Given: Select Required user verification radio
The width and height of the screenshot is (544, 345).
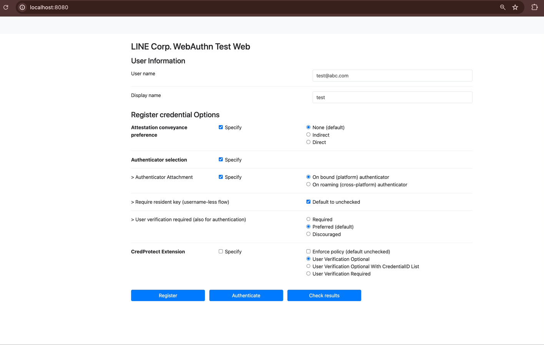Looking at the screenshot, I should (308, 219).
